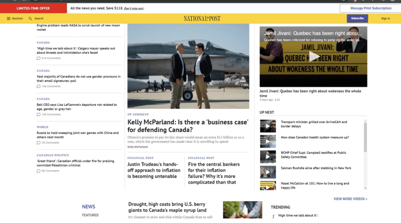This screenshot has height=223, width=401.
Task: Click the National Post logo
Action: 202,18
